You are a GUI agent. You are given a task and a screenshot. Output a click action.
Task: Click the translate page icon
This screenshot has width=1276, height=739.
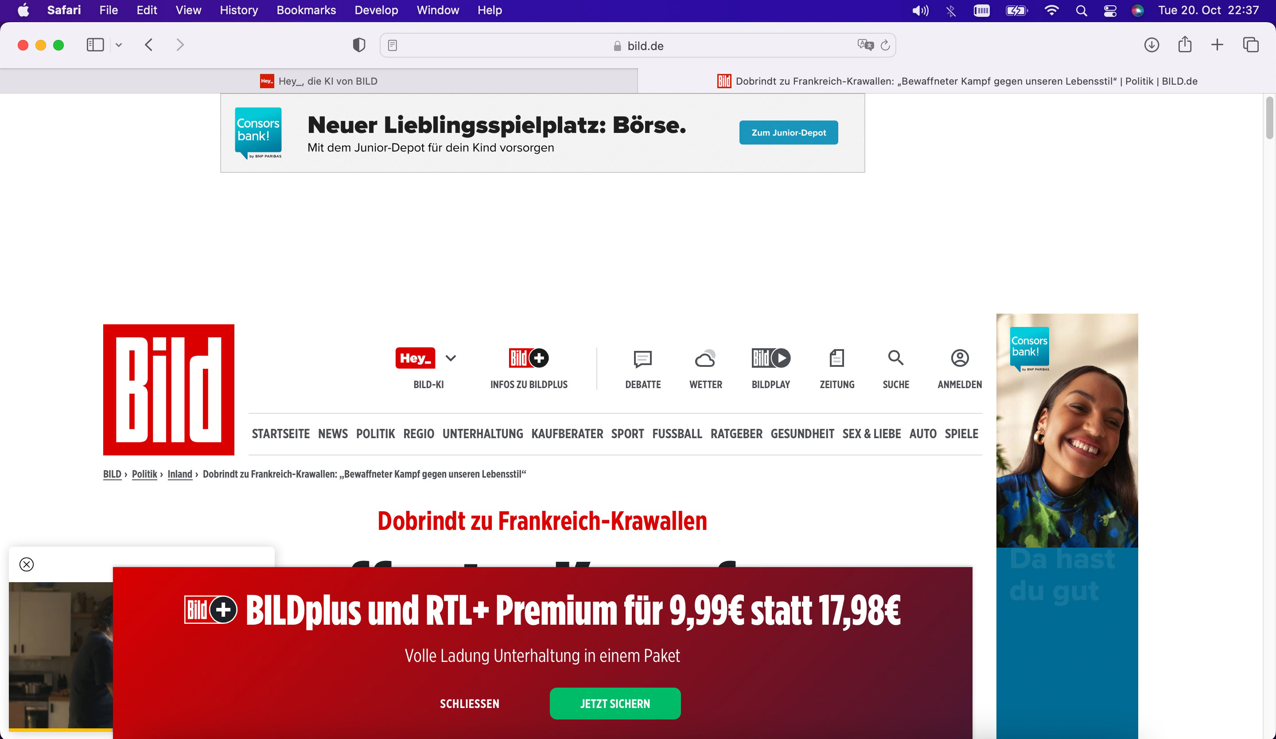pos(865,45)
